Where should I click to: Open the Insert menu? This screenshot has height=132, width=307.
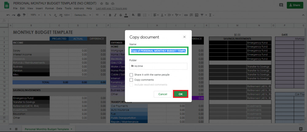pos(39,8)
